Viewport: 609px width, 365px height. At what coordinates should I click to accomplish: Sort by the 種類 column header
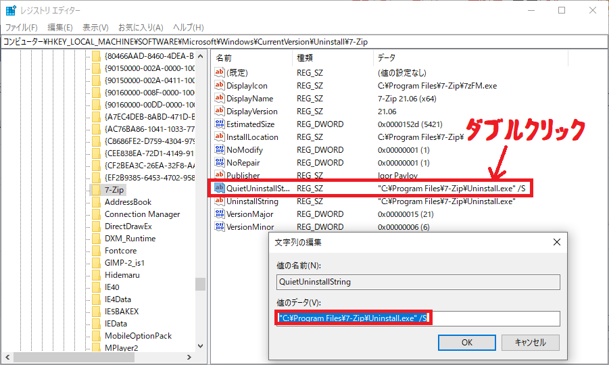pyautogui.click(x=333, y=58)
